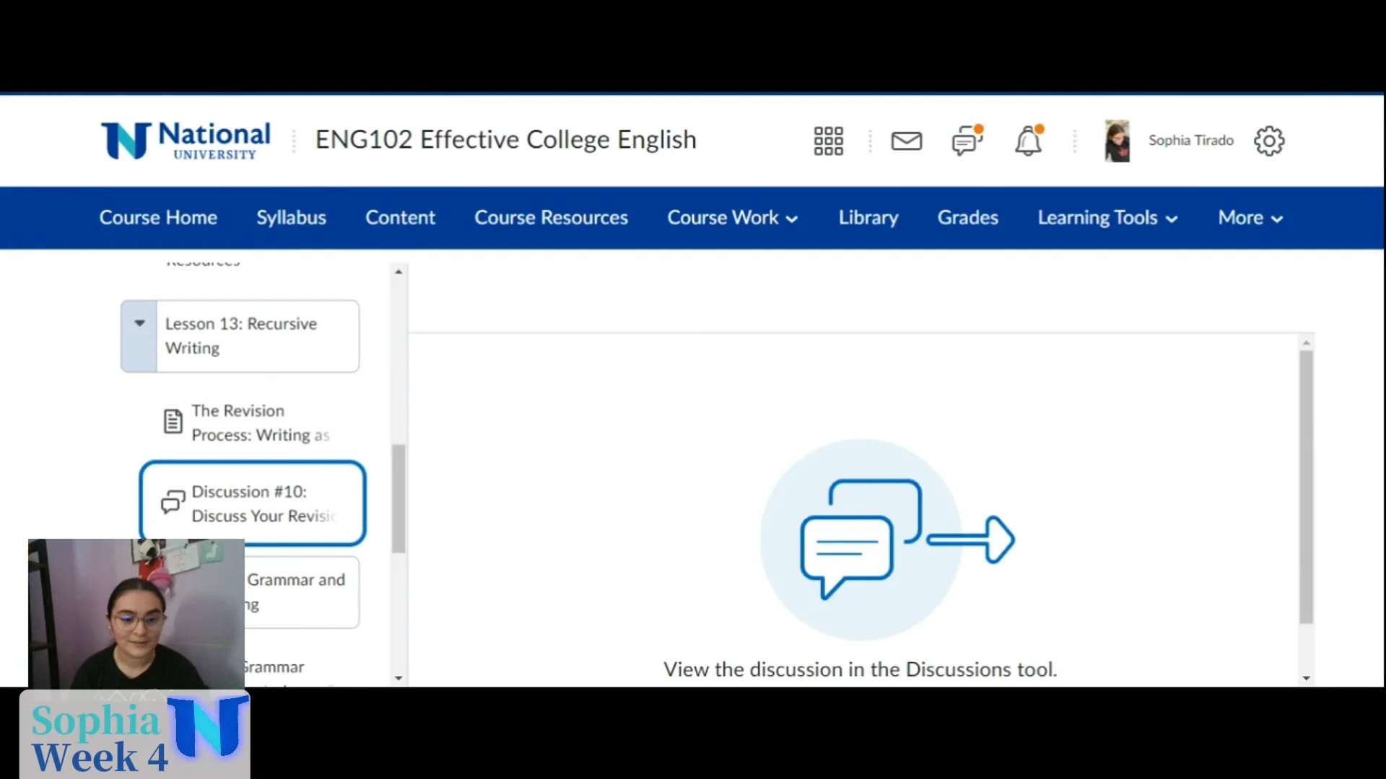Click sidebar scrollbar down arrow
The height and width of the screenshot is (779, 1386).
point(398,678)
